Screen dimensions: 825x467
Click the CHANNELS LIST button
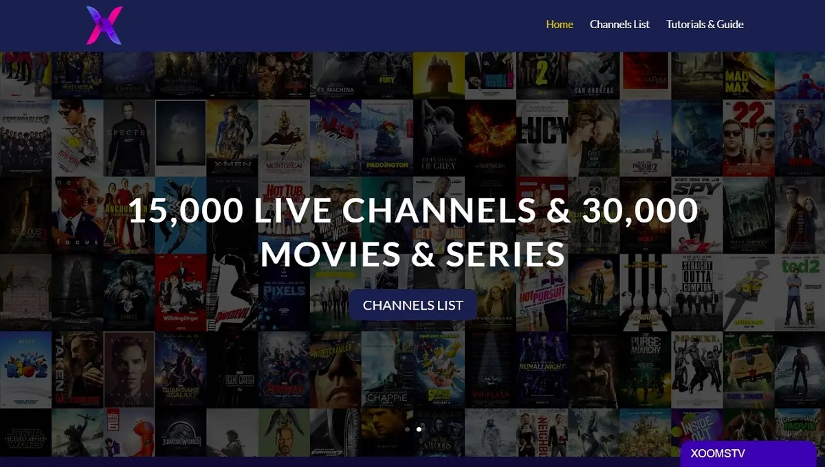[413, 305]
